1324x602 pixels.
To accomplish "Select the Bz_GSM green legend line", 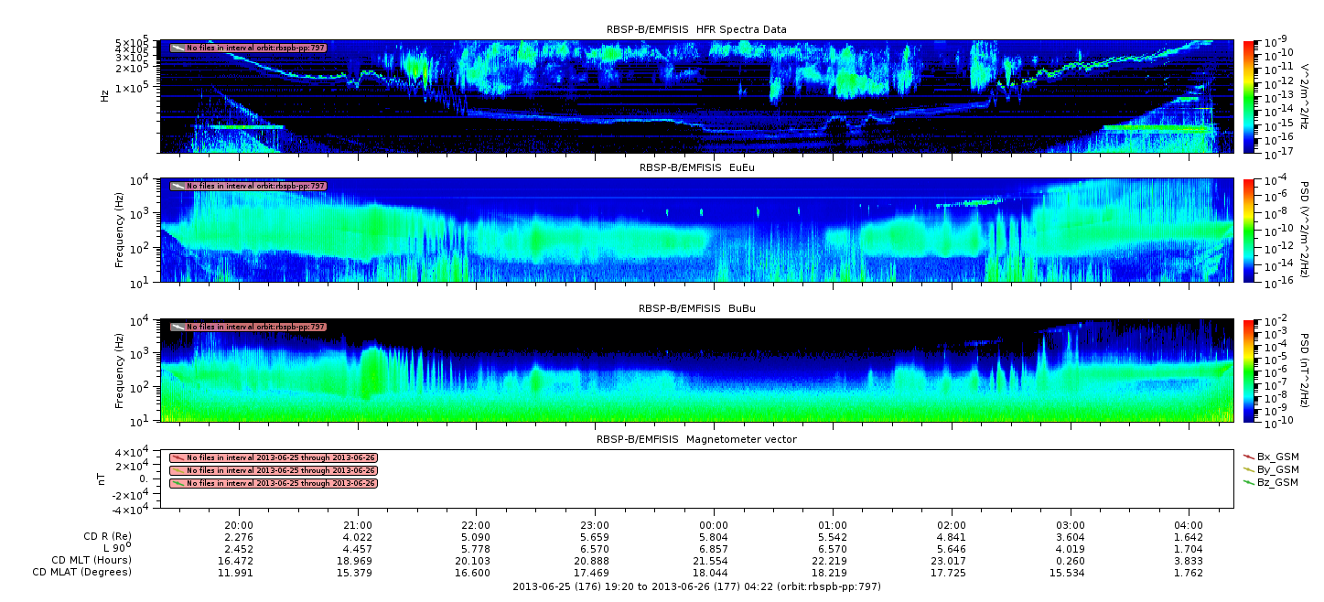I will (x=1248, y=481).
